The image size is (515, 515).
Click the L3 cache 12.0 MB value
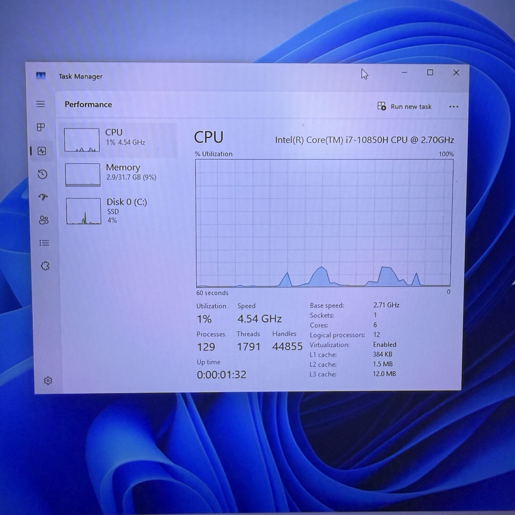[384, 374]
